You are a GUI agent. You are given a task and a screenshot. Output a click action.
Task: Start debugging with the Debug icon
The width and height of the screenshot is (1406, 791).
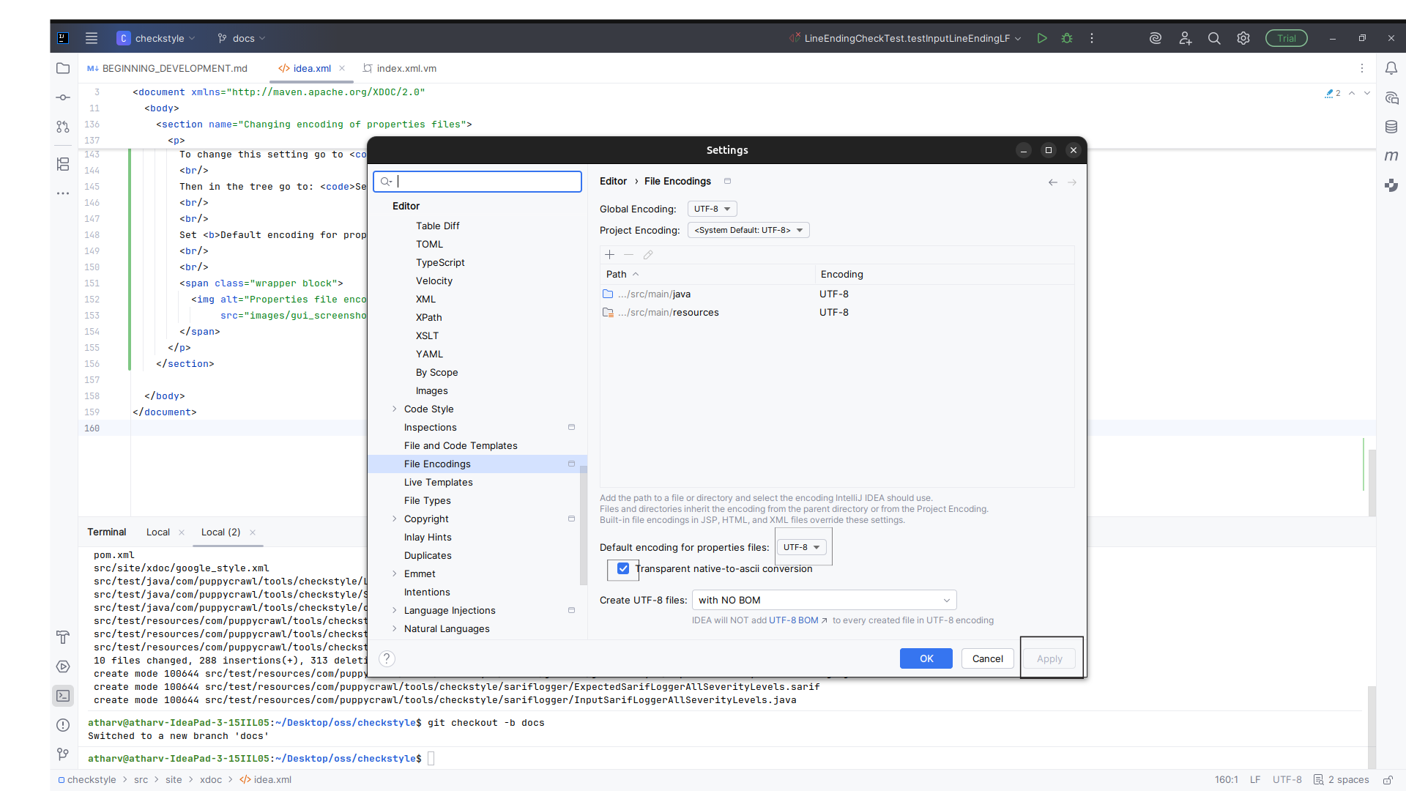[1067, 38]
